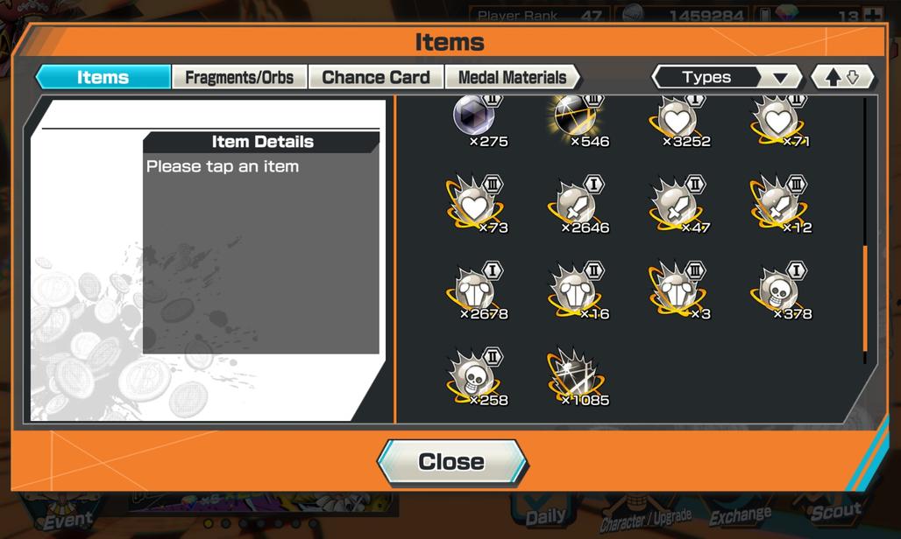901x539 pixels.
Task: Switch to the Medal Materials tab
Action: click(x=513, y=77)
